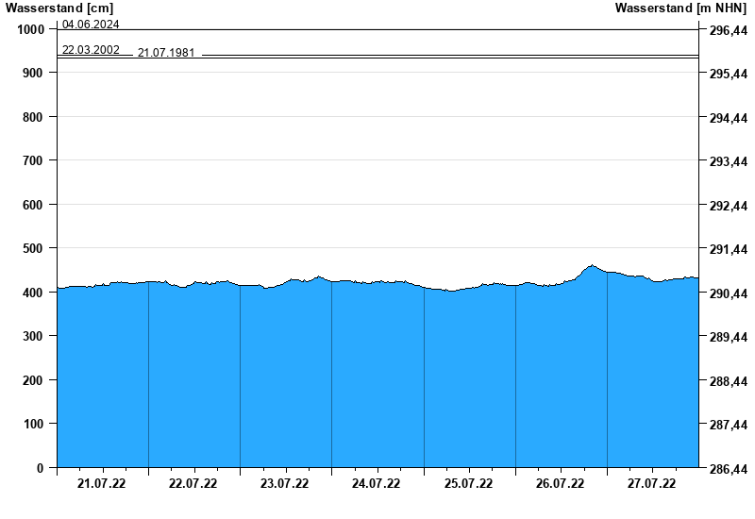Click the 296,44 m NHN tick label

point(728,31)
